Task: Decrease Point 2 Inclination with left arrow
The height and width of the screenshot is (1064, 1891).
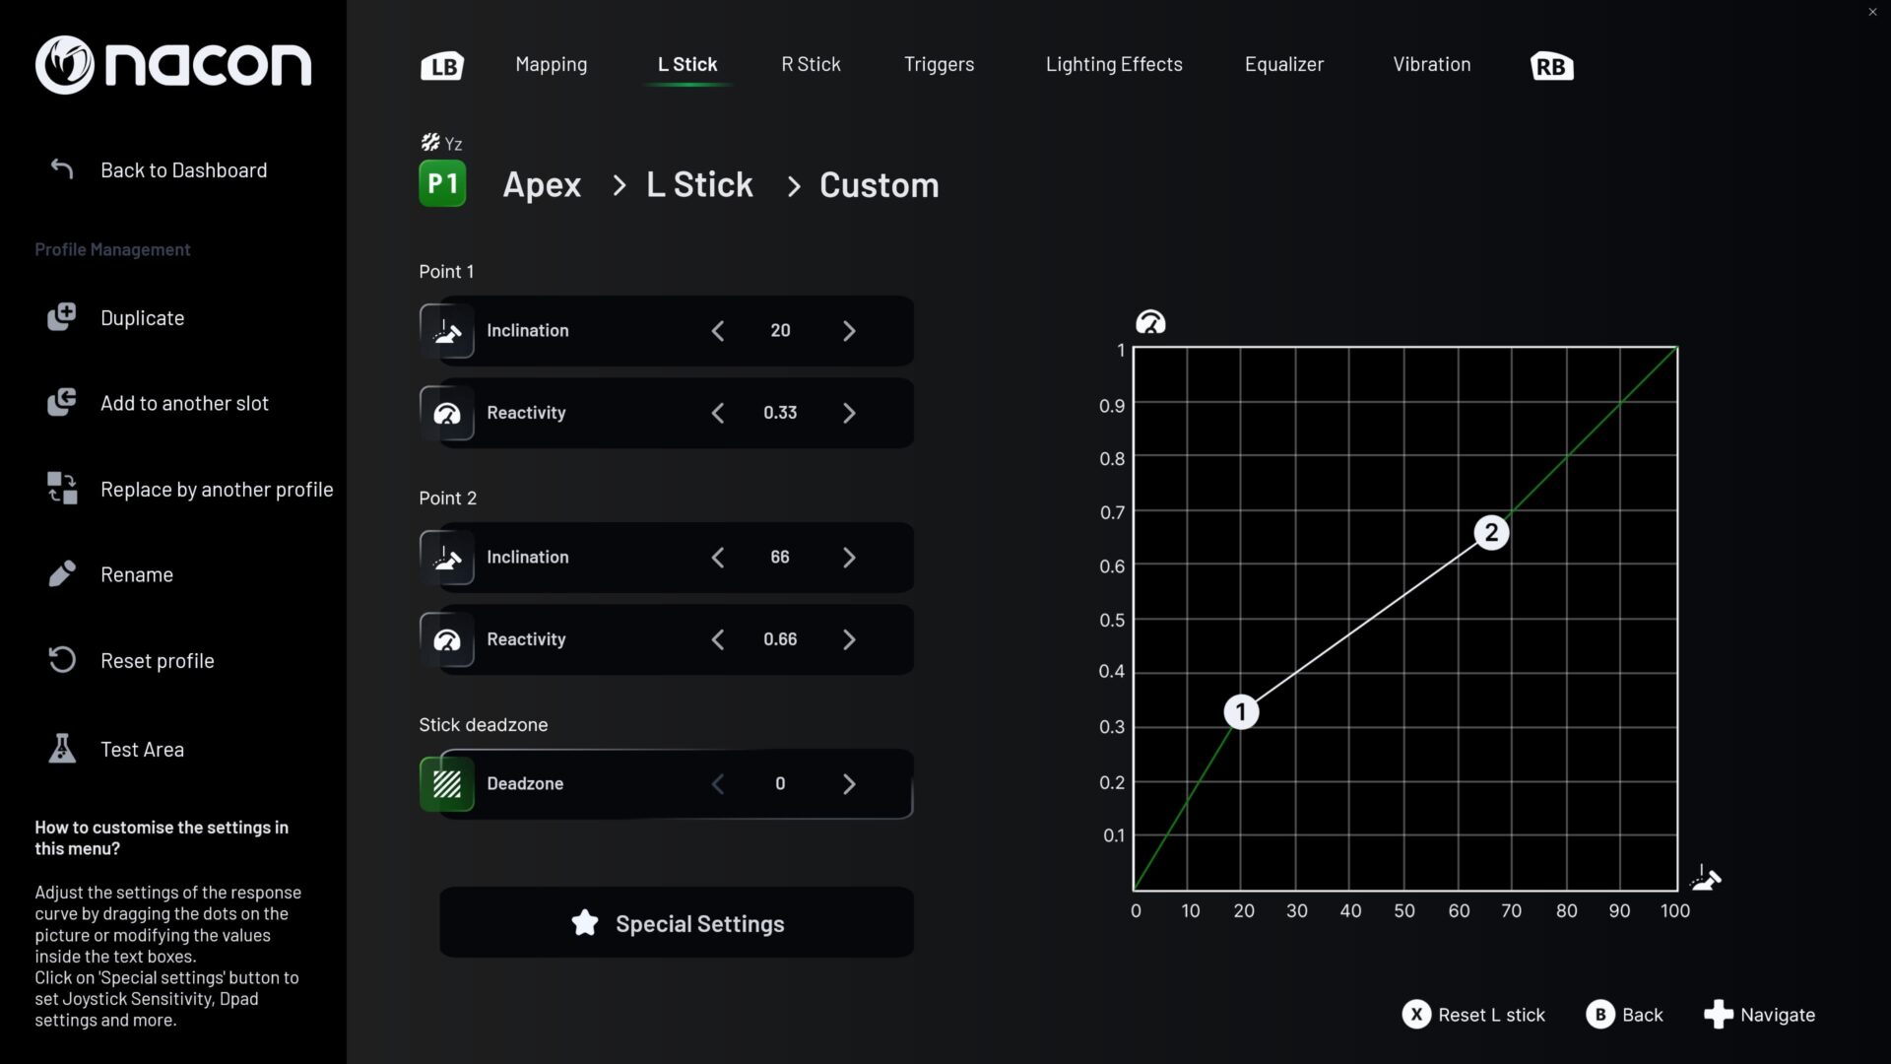Action: pos(718,558)
